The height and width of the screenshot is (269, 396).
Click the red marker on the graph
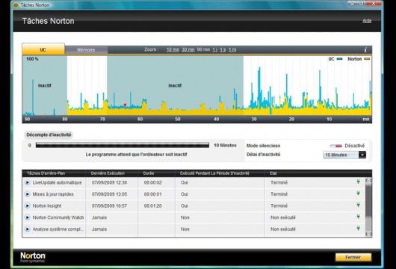125,105
